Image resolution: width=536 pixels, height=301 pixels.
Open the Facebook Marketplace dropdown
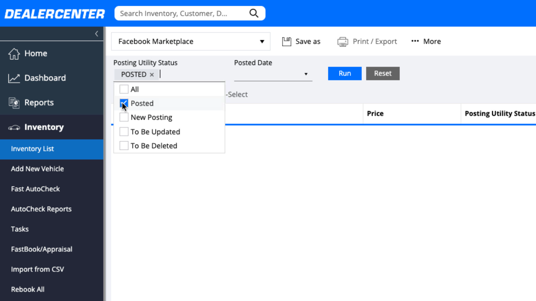(x=191, y=42)
